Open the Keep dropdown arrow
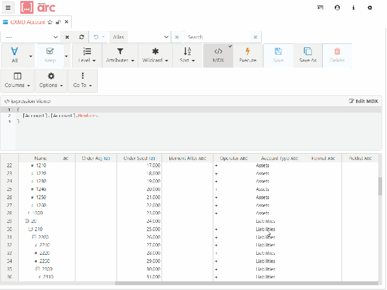The image size is (387, 290). 66,56
